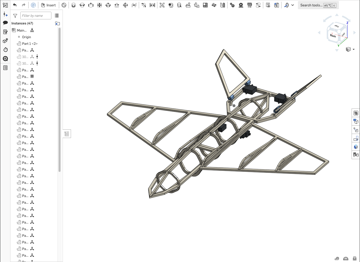Select the Parallel mate tool

[134, 5]
